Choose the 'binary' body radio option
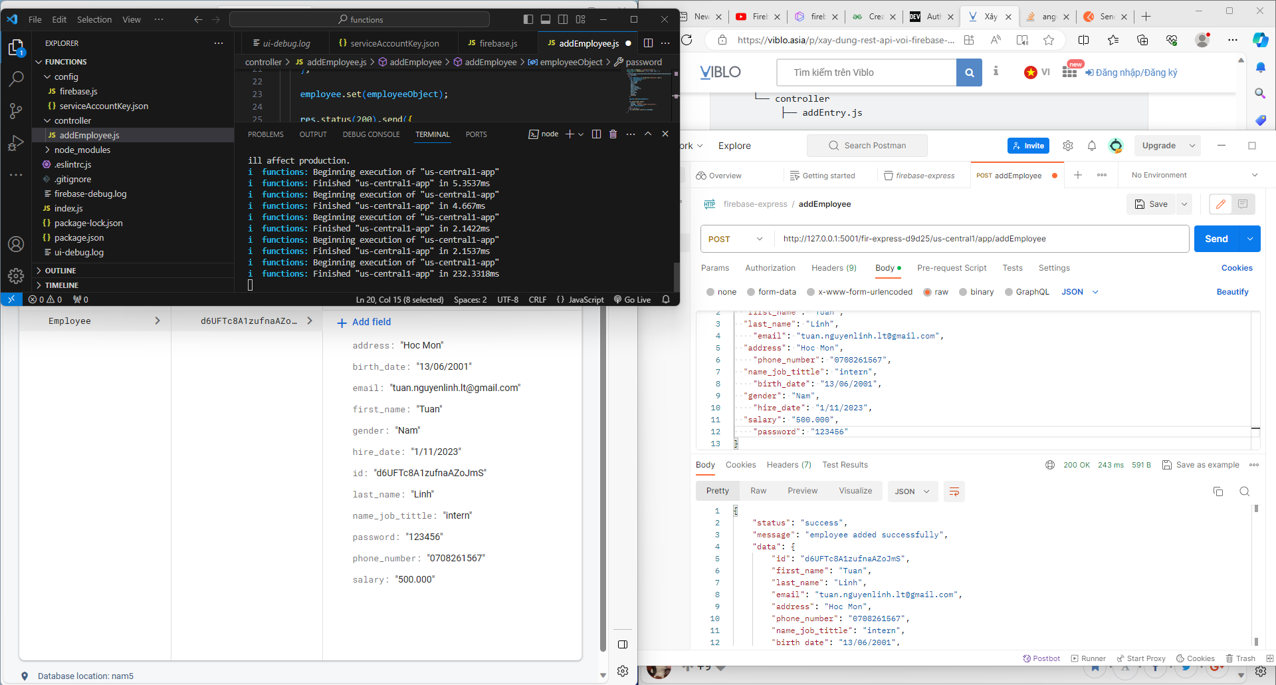The image size is (1276, 685). [963, 292]
